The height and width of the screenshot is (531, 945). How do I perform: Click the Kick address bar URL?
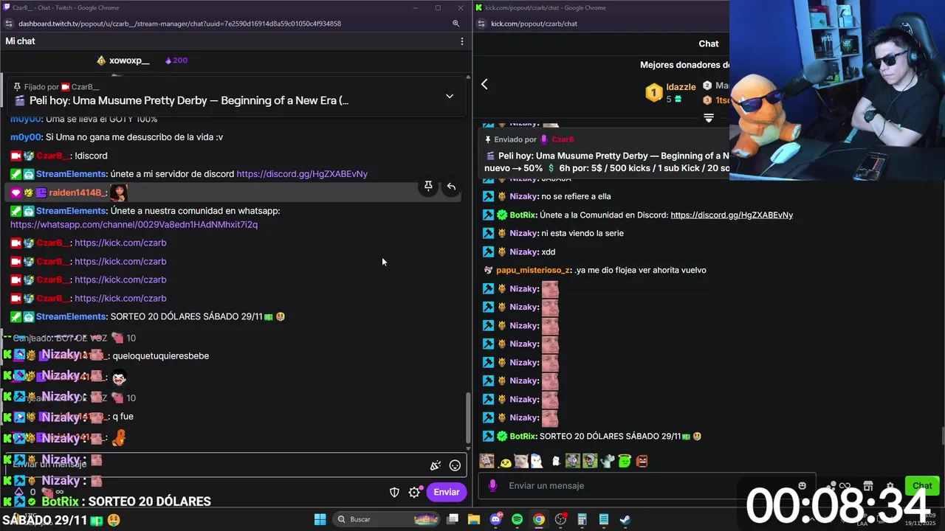(x=534, y=24)
